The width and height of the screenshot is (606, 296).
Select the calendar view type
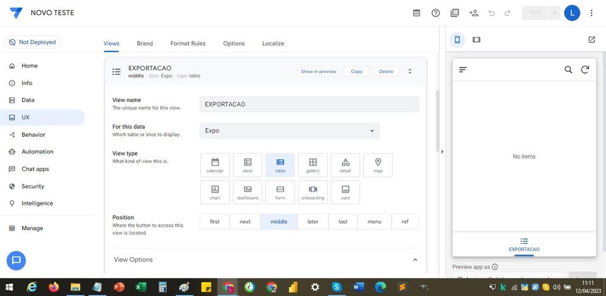click(216, 165)
